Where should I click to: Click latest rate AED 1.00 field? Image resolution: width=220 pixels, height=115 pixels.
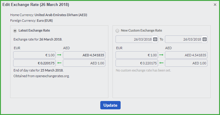(84, 63)
